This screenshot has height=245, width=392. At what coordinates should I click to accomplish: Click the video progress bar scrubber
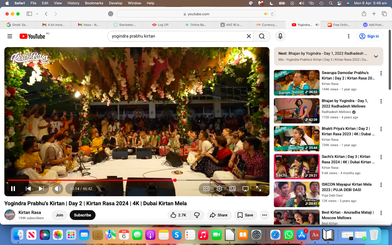coord(175,180)
